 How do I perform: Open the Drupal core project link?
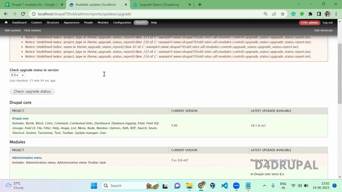[x=20, y=118]
